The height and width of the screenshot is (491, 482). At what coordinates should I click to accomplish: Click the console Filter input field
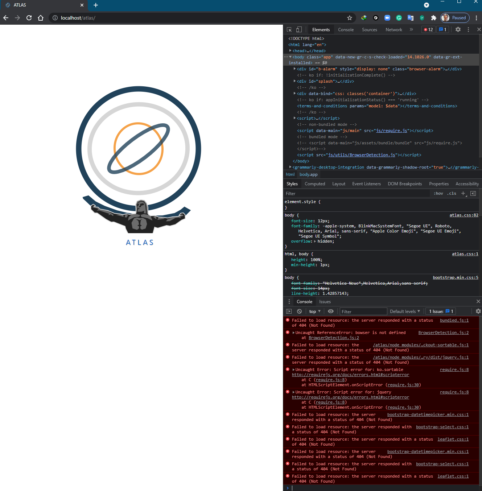(x=363, y=311)
